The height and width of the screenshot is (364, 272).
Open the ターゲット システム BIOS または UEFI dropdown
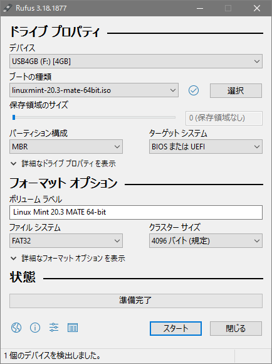(x=206, y=146)
